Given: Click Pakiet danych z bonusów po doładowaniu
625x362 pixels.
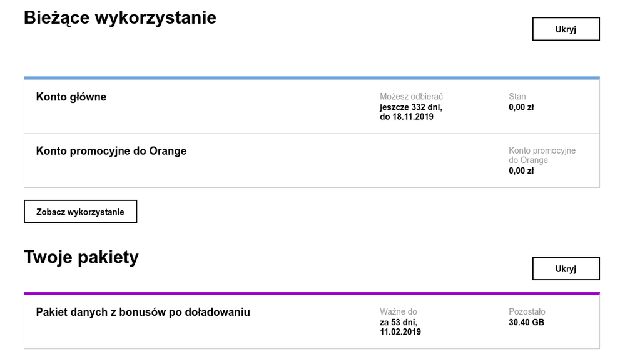Looking at the screenshot, I should pos(143,311).
